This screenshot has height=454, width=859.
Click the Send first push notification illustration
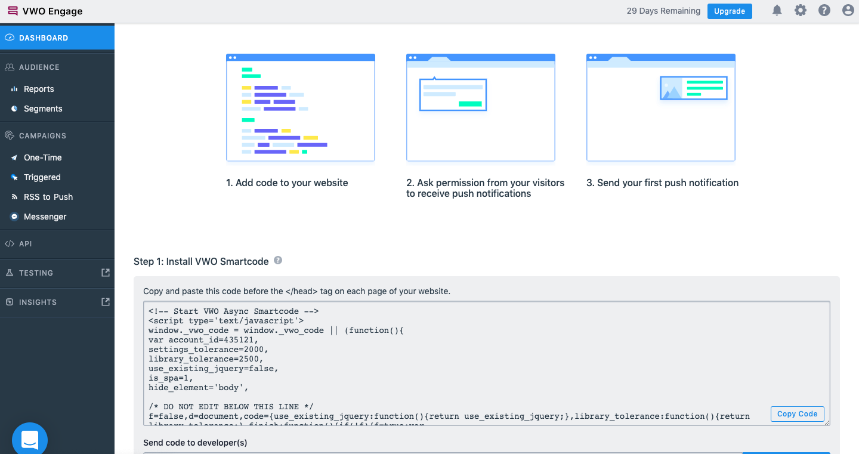click(661, 107)
